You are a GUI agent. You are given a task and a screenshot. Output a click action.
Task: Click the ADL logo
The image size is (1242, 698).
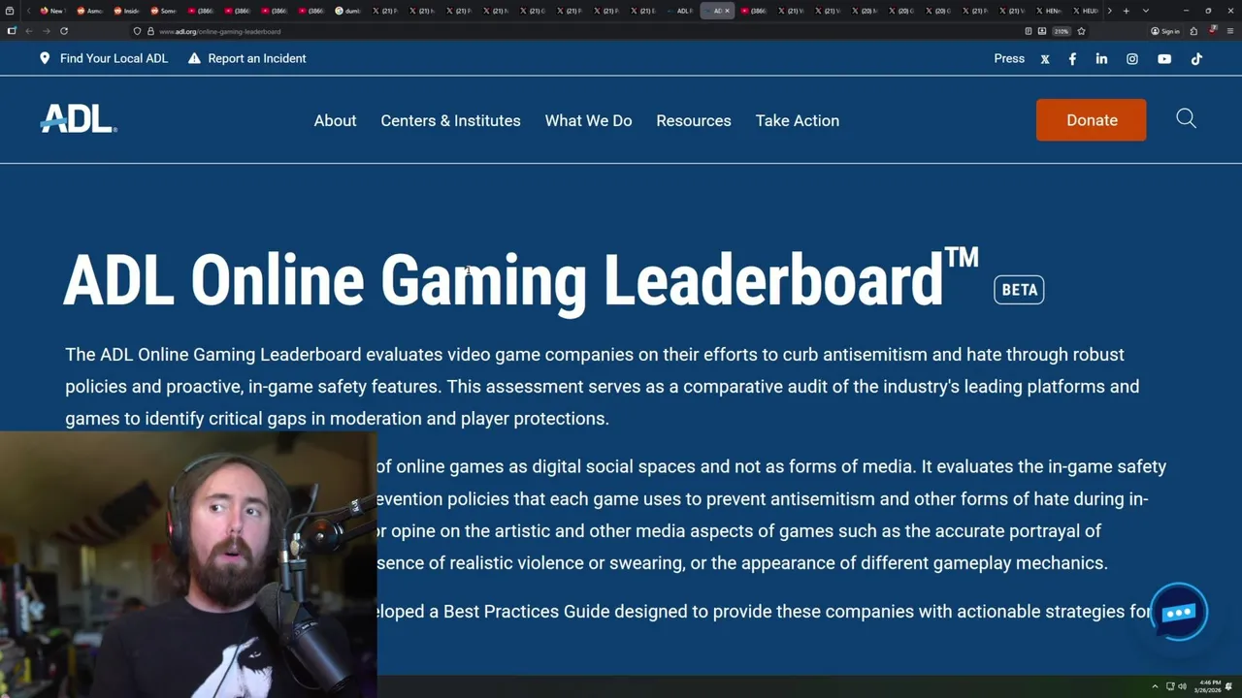(79, 119)
